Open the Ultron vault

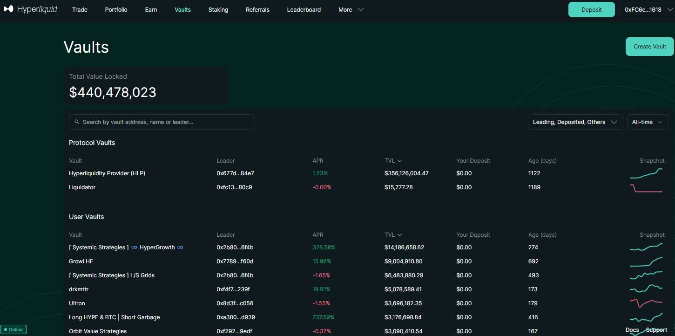[x=77, y=303]
